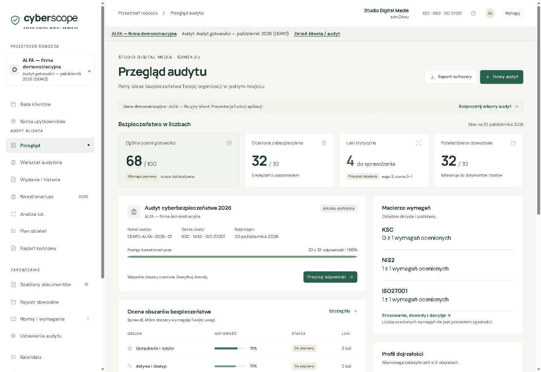Viewport: 541px width, 372px height.
Task: Open ALFA — firma demonstracyjna header link
Action: coord(144,34)
